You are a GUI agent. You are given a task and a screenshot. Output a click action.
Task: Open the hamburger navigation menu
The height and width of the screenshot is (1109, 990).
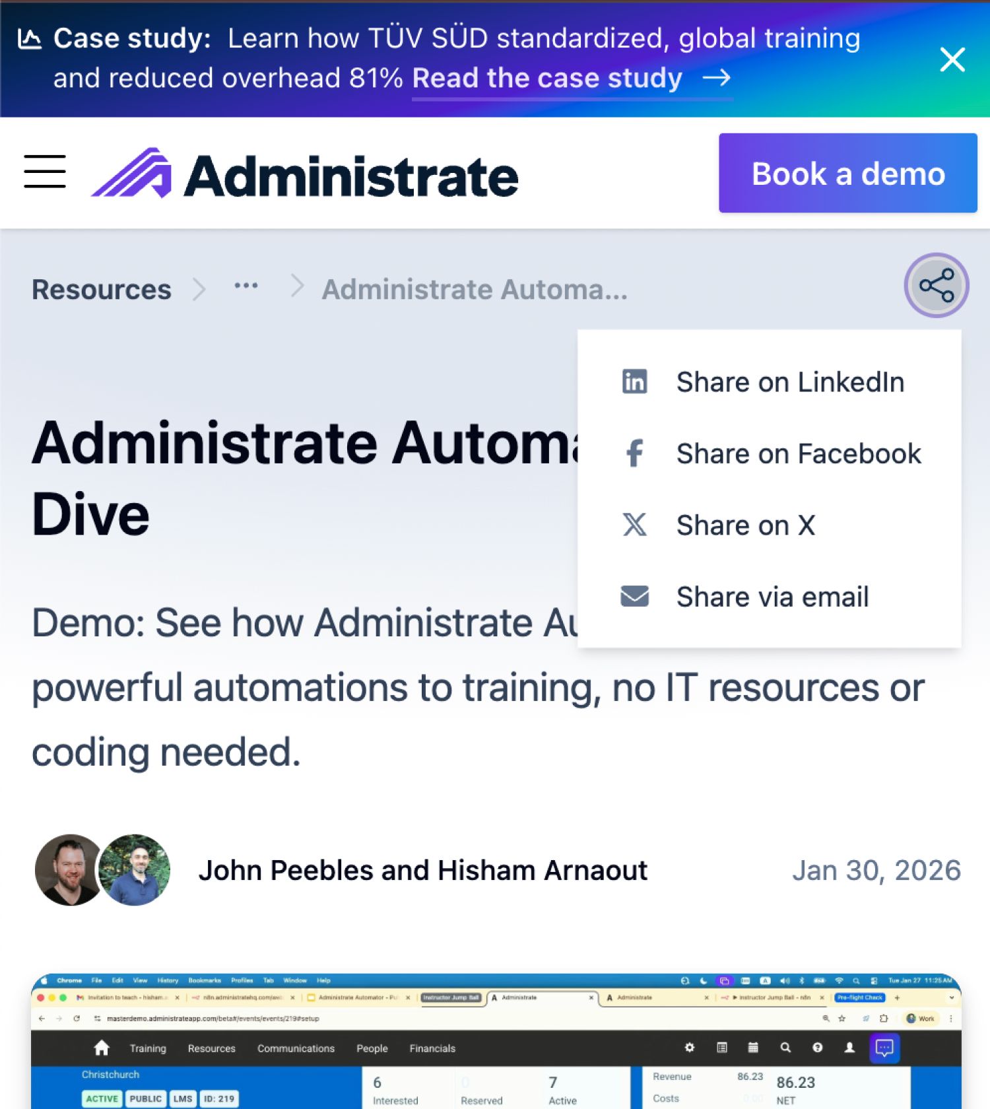coord(45,172)
